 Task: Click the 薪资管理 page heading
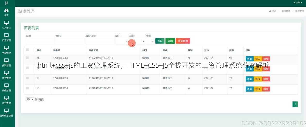[x=26, y=11]
